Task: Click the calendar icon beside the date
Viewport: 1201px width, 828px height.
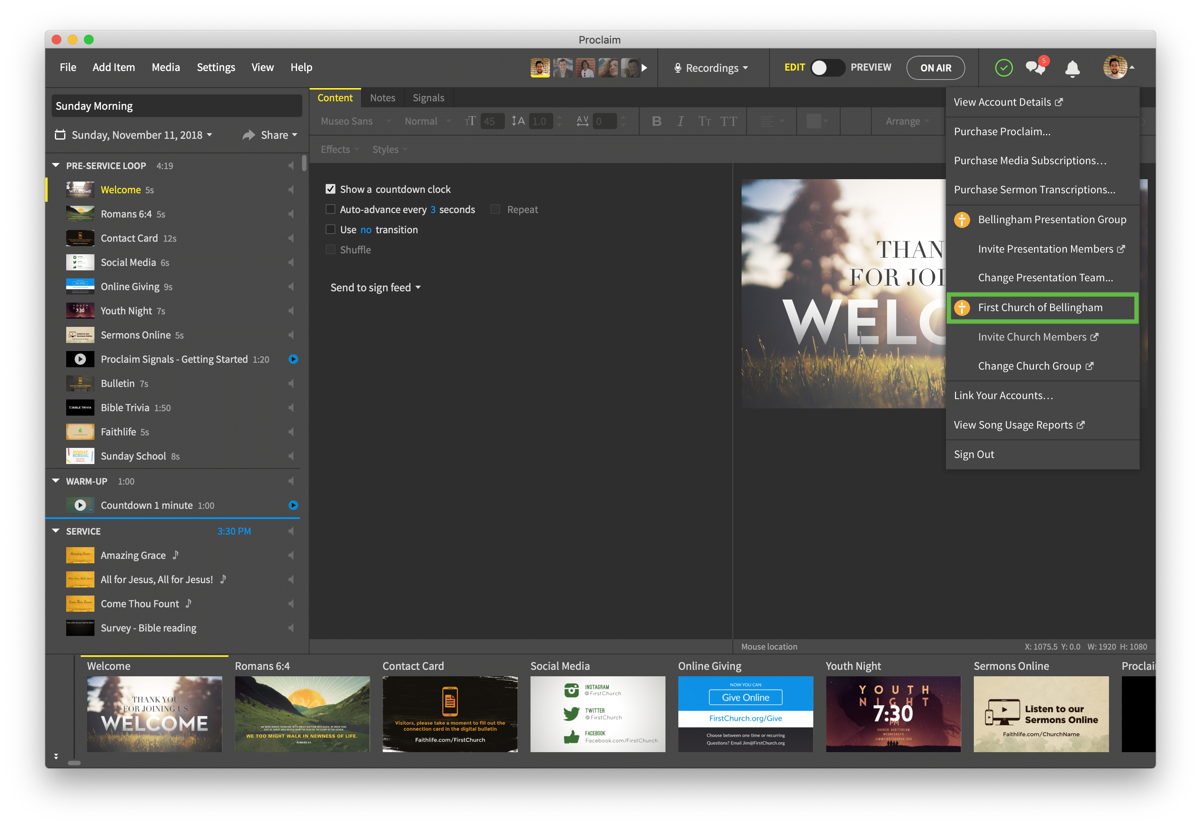Action: (60, 135)
